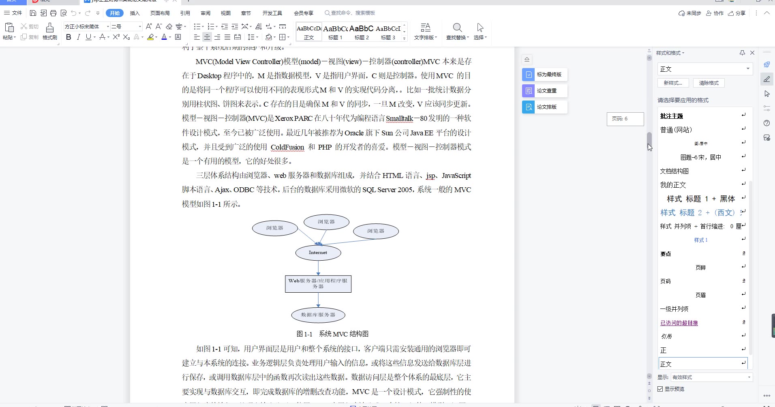775x407 pixels.
Task: Open the rocket icon in right sidebar
Action: pos(766,64)
